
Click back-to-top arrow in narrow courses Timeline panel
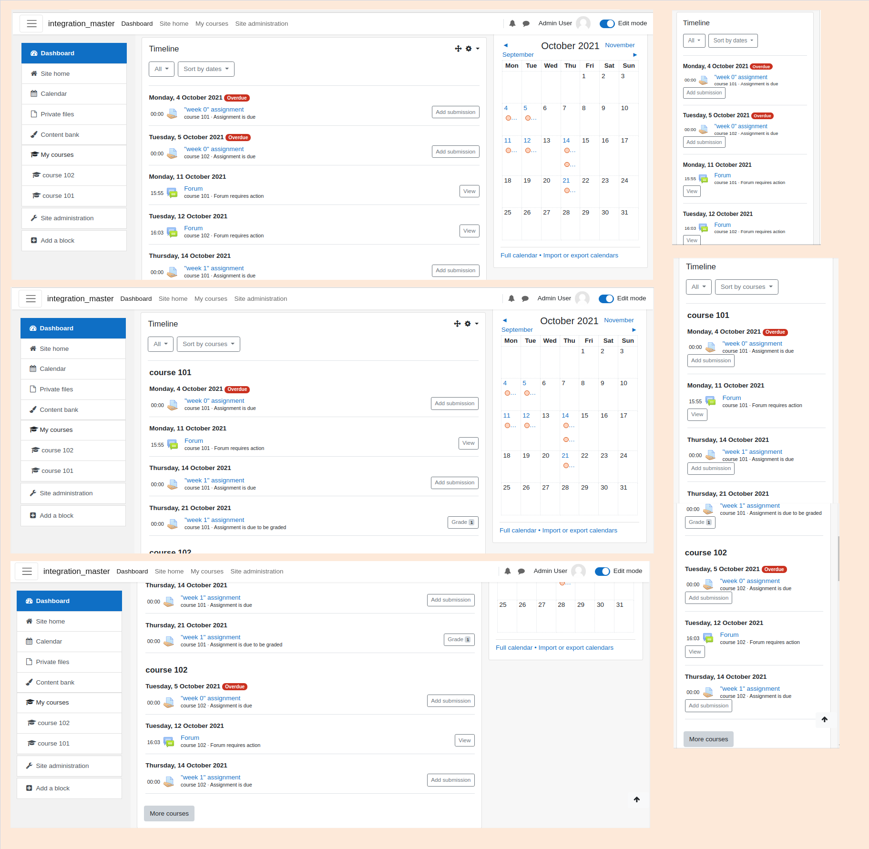tap(825, 719)
